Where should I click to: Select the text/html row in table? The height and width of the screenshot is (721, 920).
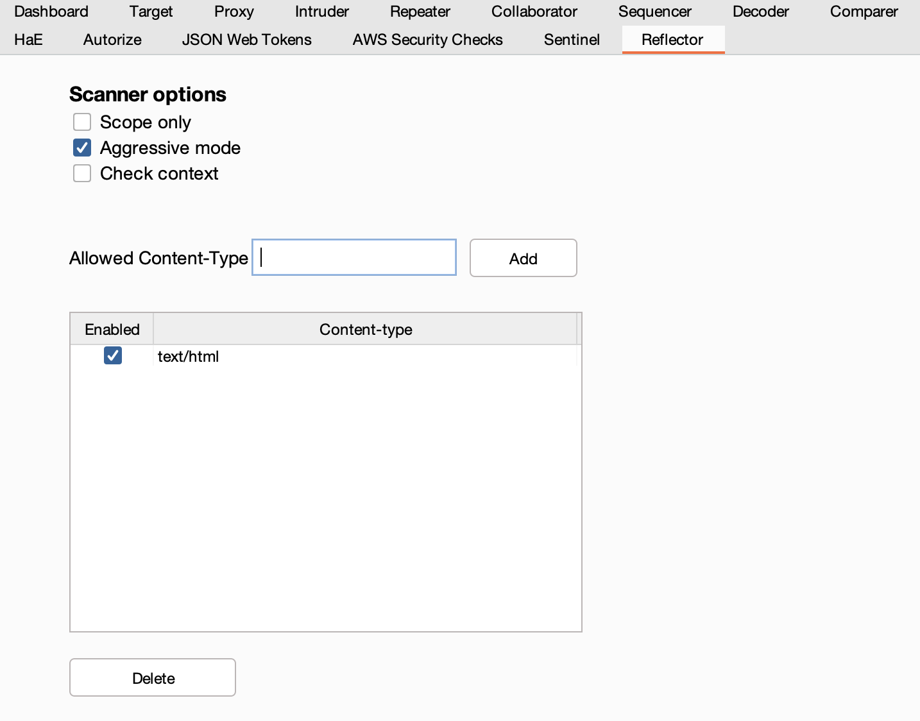(x=366, y=357)
